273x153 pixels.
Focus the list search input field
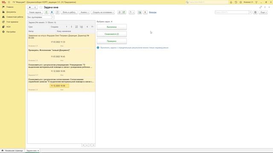[x=232, y=12]
